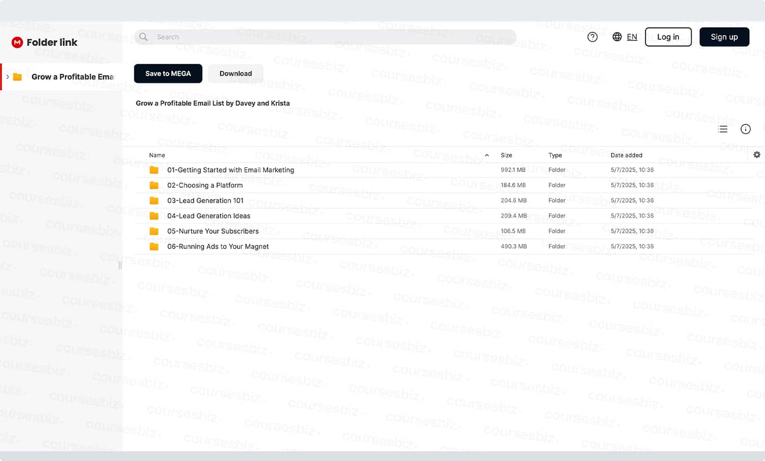Select 05-Nurture Your Subscribers folder name
The height and width of the screenshot is (461, 765).
[213, 231]
